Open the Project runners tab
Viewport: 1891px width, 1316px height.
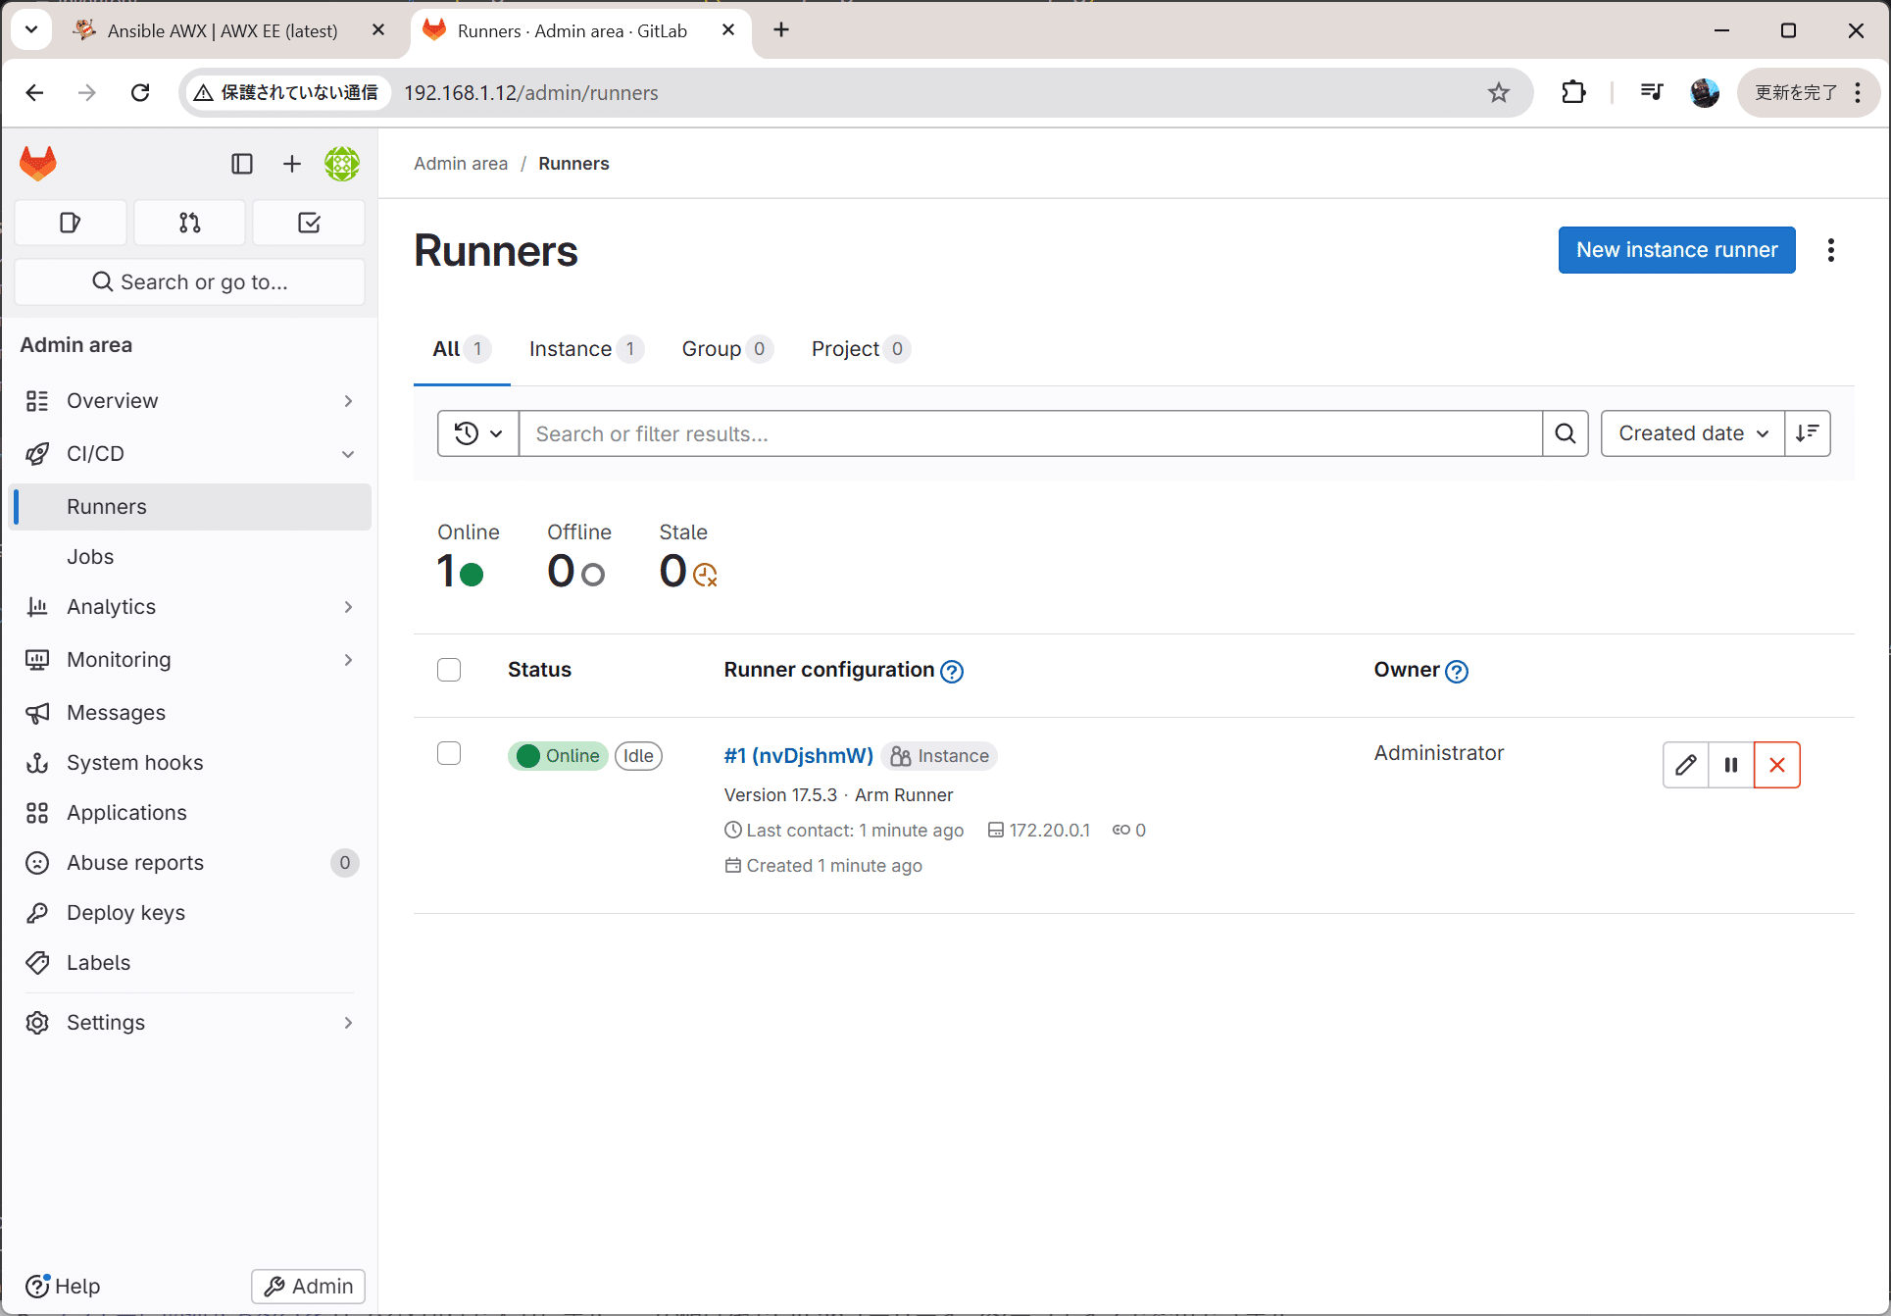844,349
